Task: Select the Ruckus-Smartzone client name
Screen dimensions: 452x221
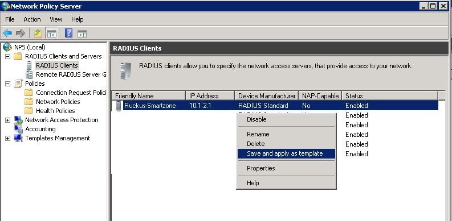Action: [150, 106]
